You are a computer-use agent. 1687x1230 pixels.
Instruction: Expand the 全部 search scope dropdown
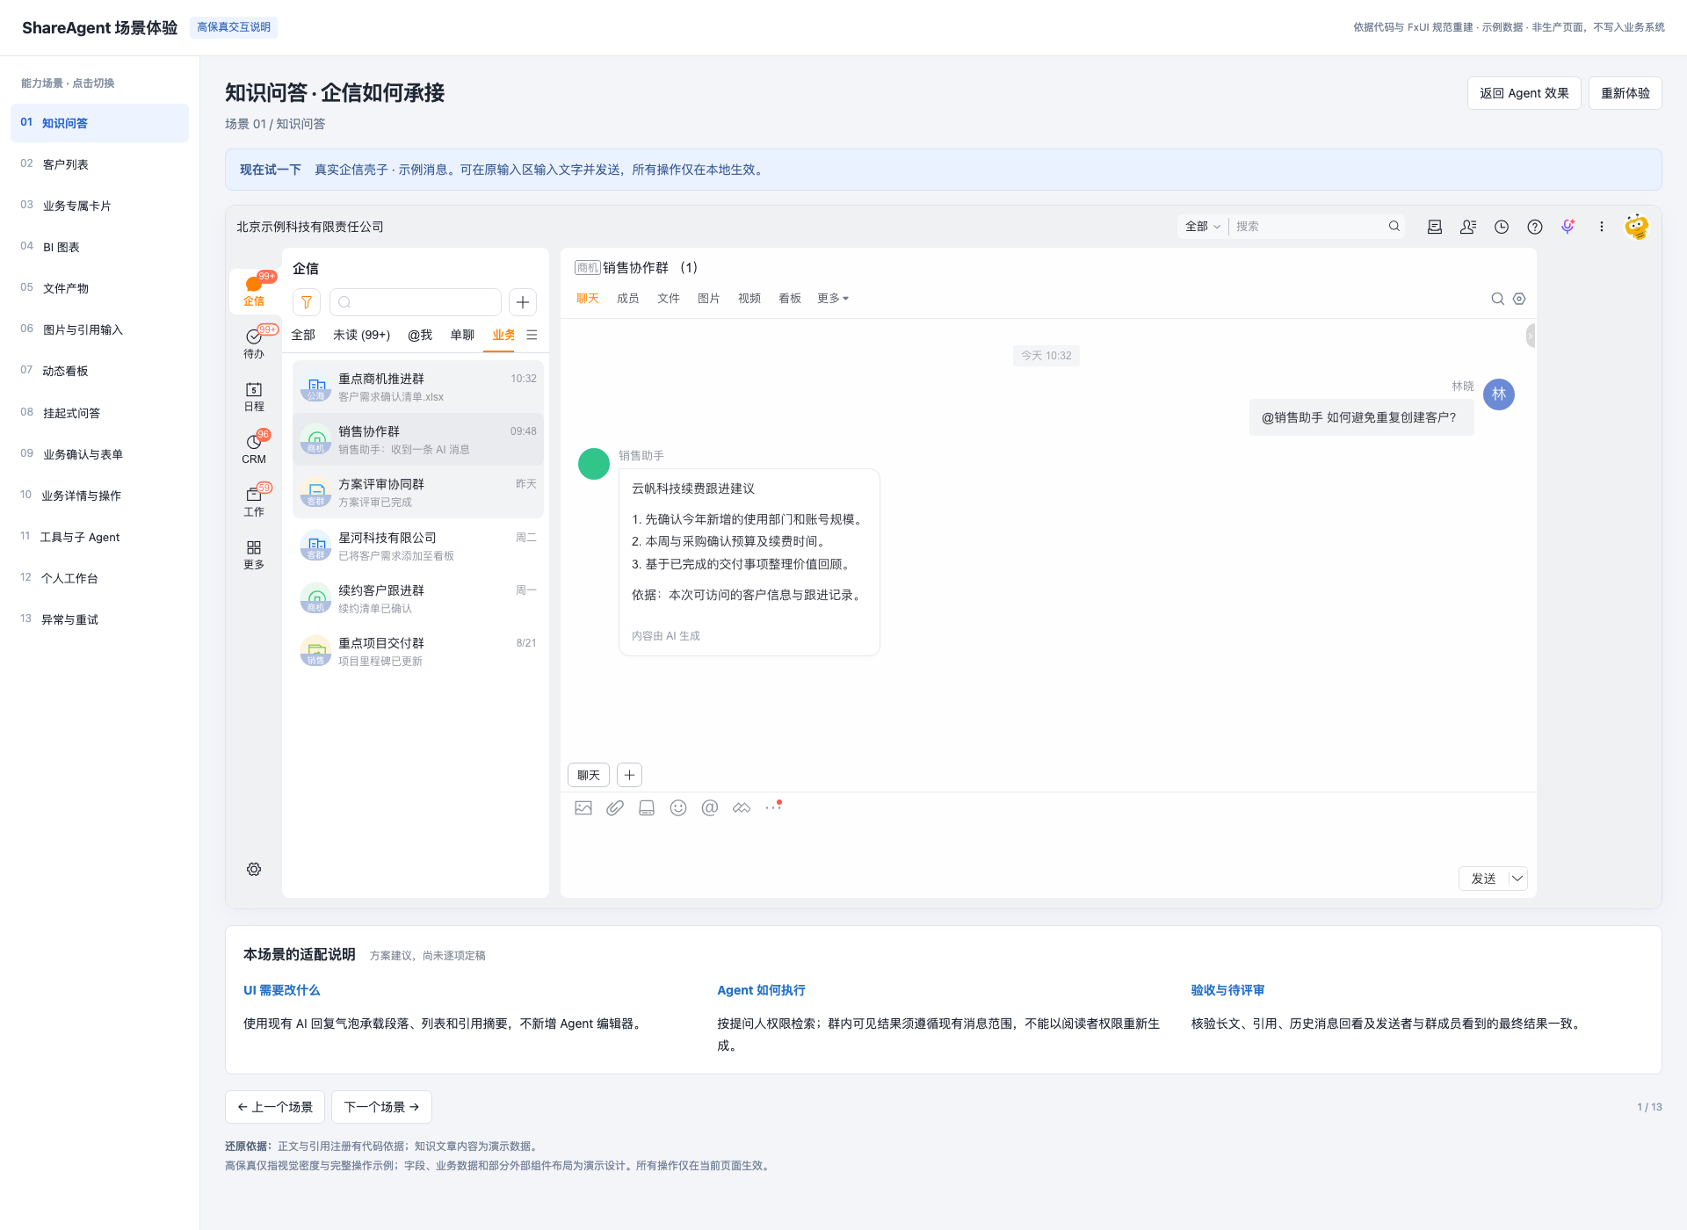[x=1203, y=227]
